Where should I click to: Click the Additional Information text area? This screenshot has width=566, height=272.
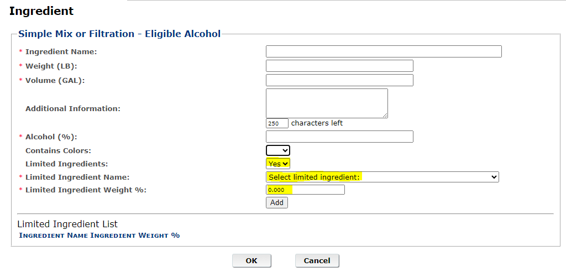click(327, 103)
